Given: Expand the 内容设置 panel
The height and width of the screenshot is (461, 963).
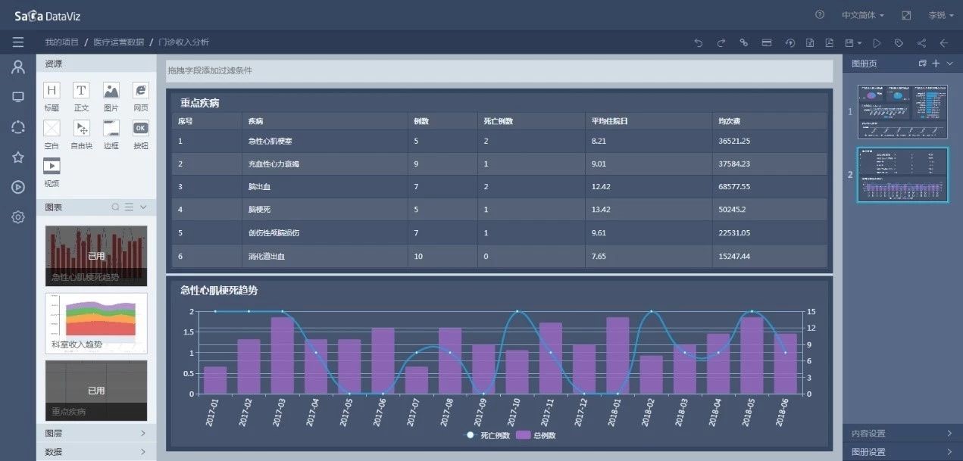Looking at the screenshot, I should (902, 433).
